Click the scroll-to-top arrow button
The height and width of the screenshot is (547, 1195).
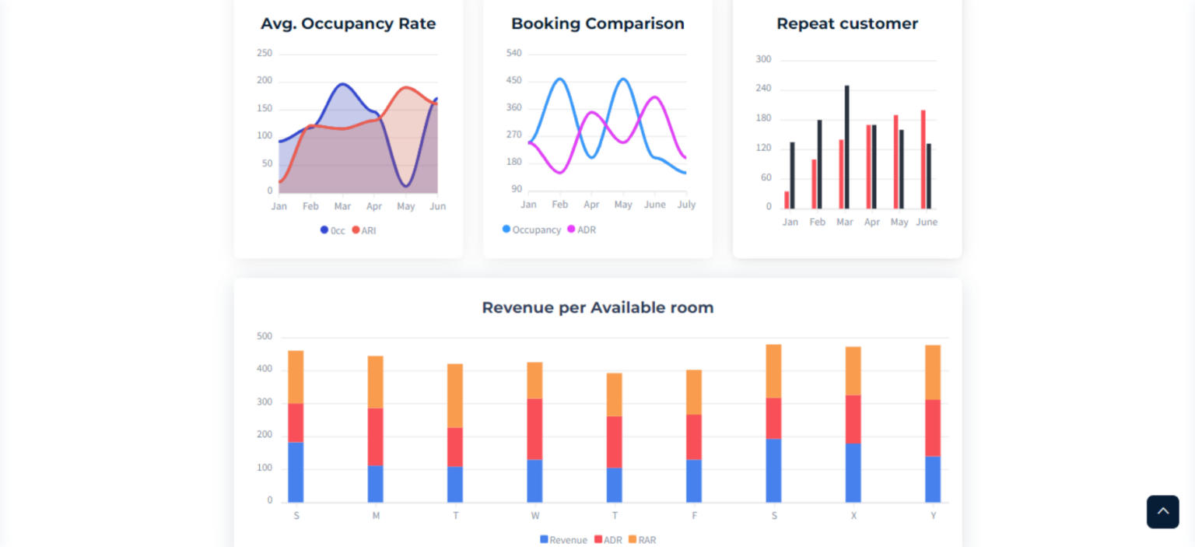(1162, 511)
